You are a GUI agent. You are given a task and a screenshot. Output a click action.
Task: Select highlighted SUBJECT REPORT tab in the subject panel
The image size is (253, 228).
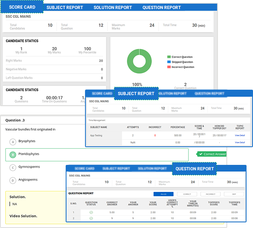tap(136, 94)
